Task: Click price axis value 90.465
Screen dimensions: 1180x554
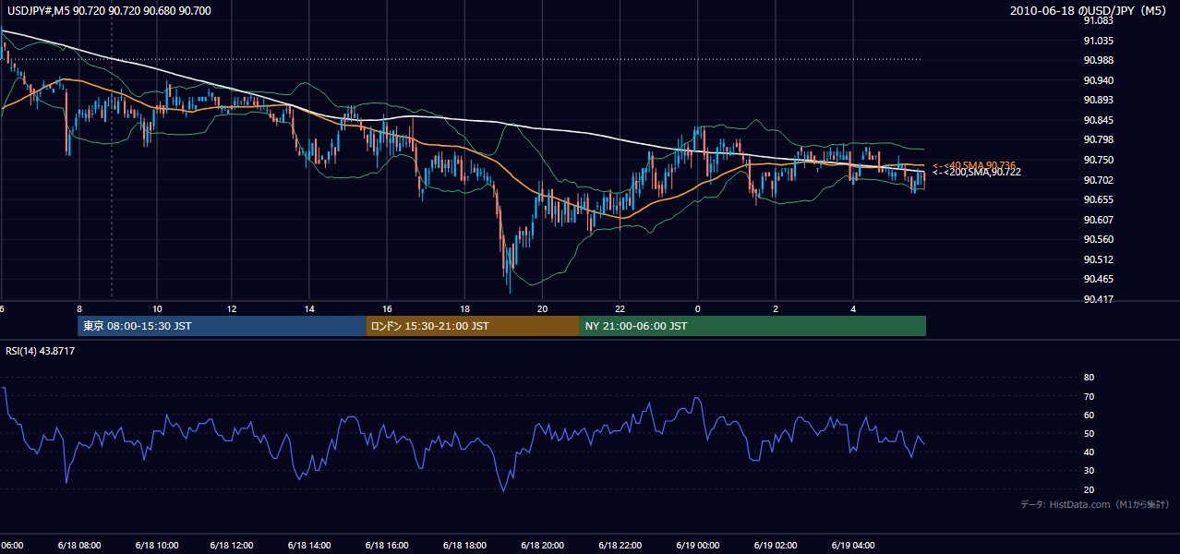Action: tap(1099, 279)
